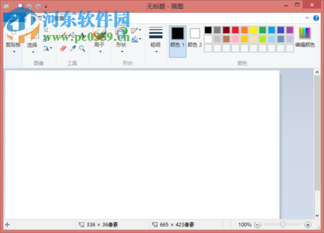324x233 pixels.
Task: Activate the 颜色 1 foreground color box
Action: [178, 41]
